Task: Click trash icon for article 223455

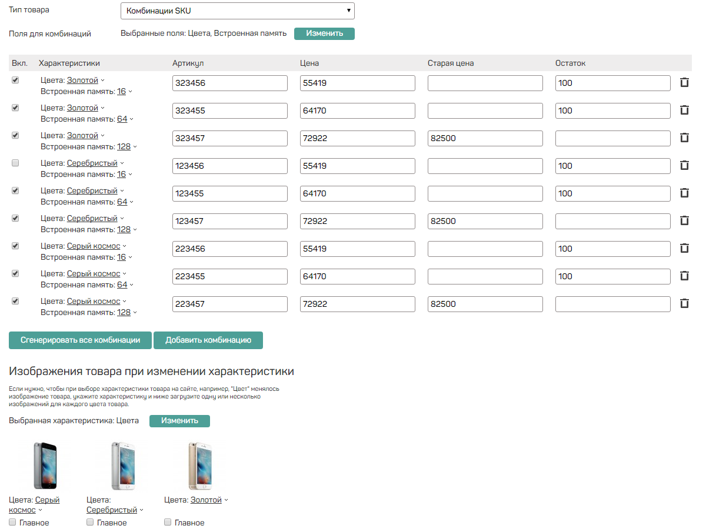Action: pos(684,276)
